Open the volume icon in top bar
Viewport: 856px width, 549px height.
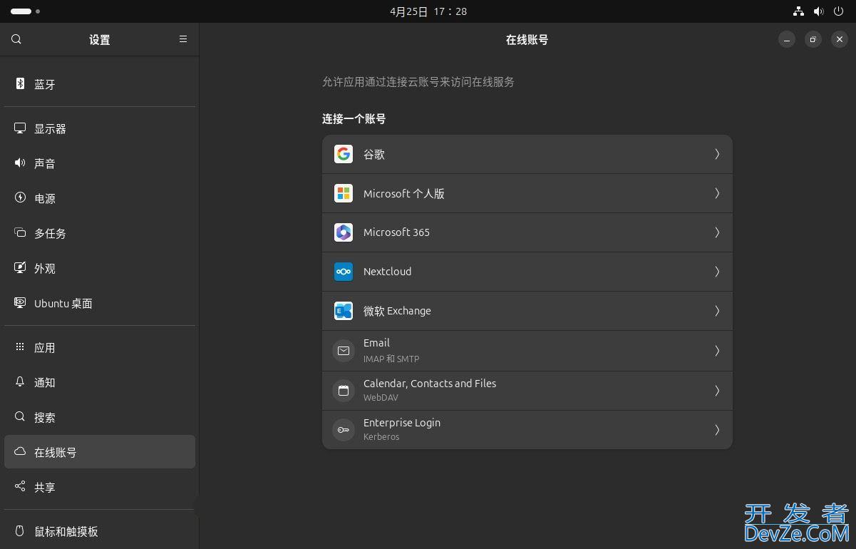[x=818, y=11]
